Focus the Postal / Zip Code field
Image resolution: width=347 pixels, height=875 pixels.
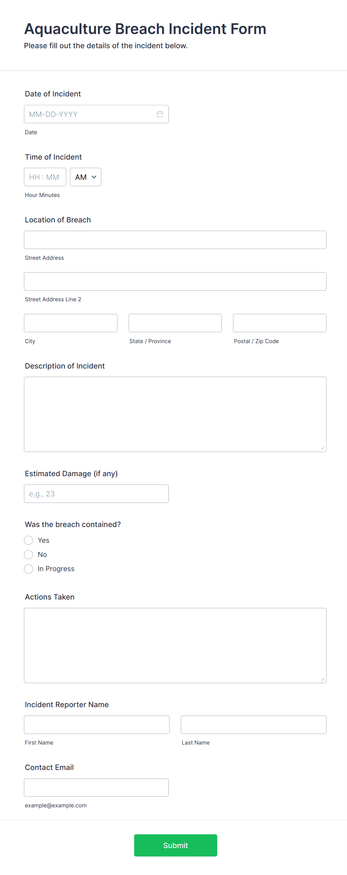pos(279,323)
